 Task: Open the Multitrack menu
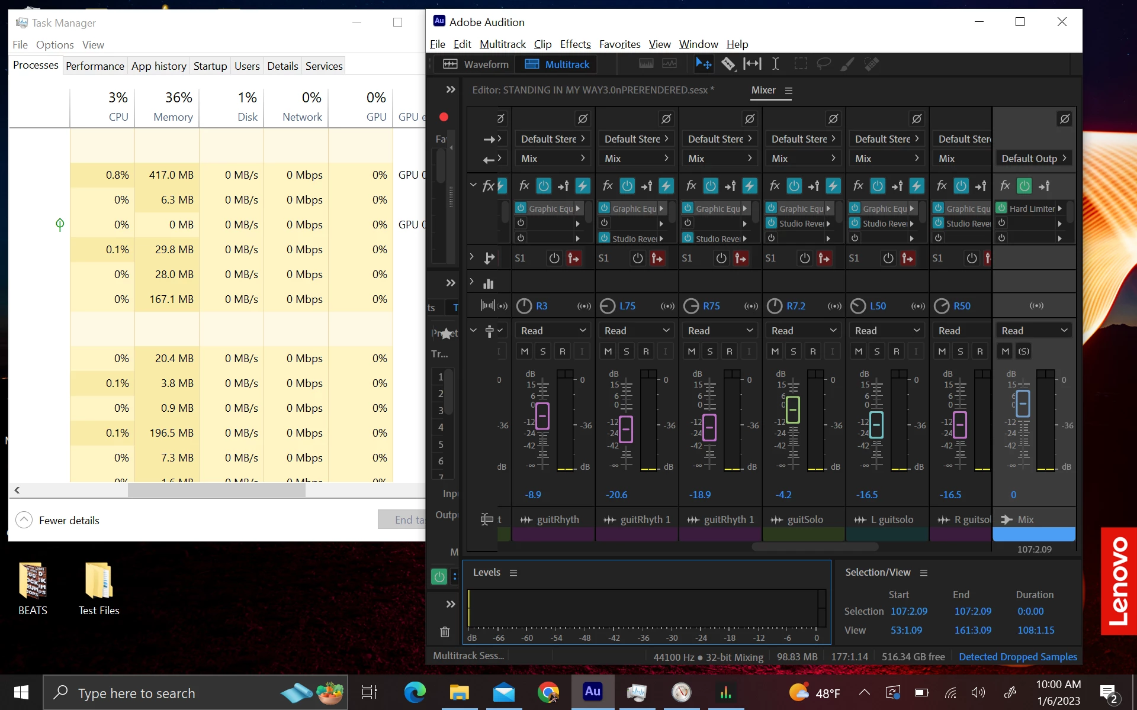coord(502,44)
